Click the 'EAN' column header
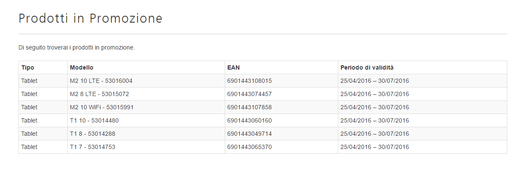 [234, 67]
